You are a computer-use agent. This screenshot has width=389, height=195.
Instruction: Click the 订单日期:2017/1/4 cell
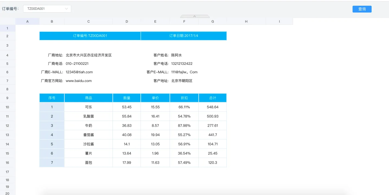tap(183, 36)
